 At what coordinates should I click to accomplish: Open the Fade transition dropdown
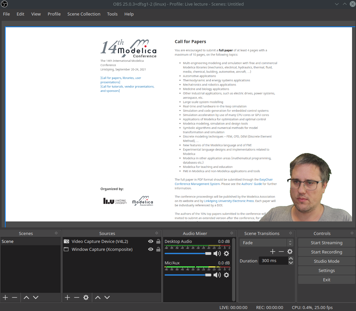point(266,243)
